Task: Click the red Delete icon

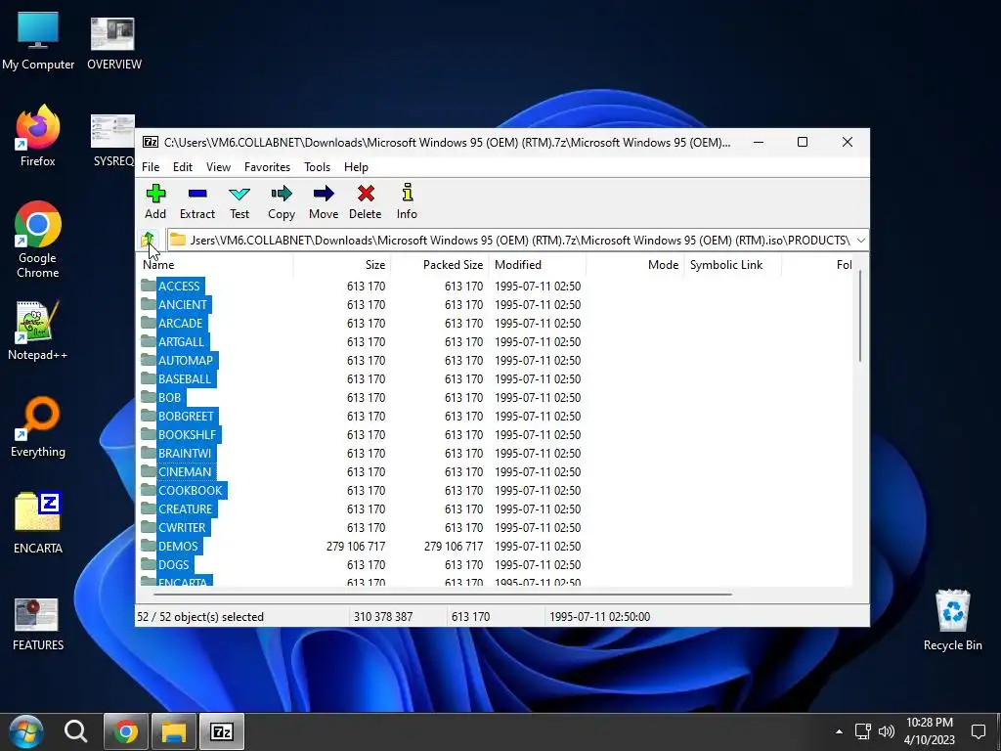Action: 366,194
